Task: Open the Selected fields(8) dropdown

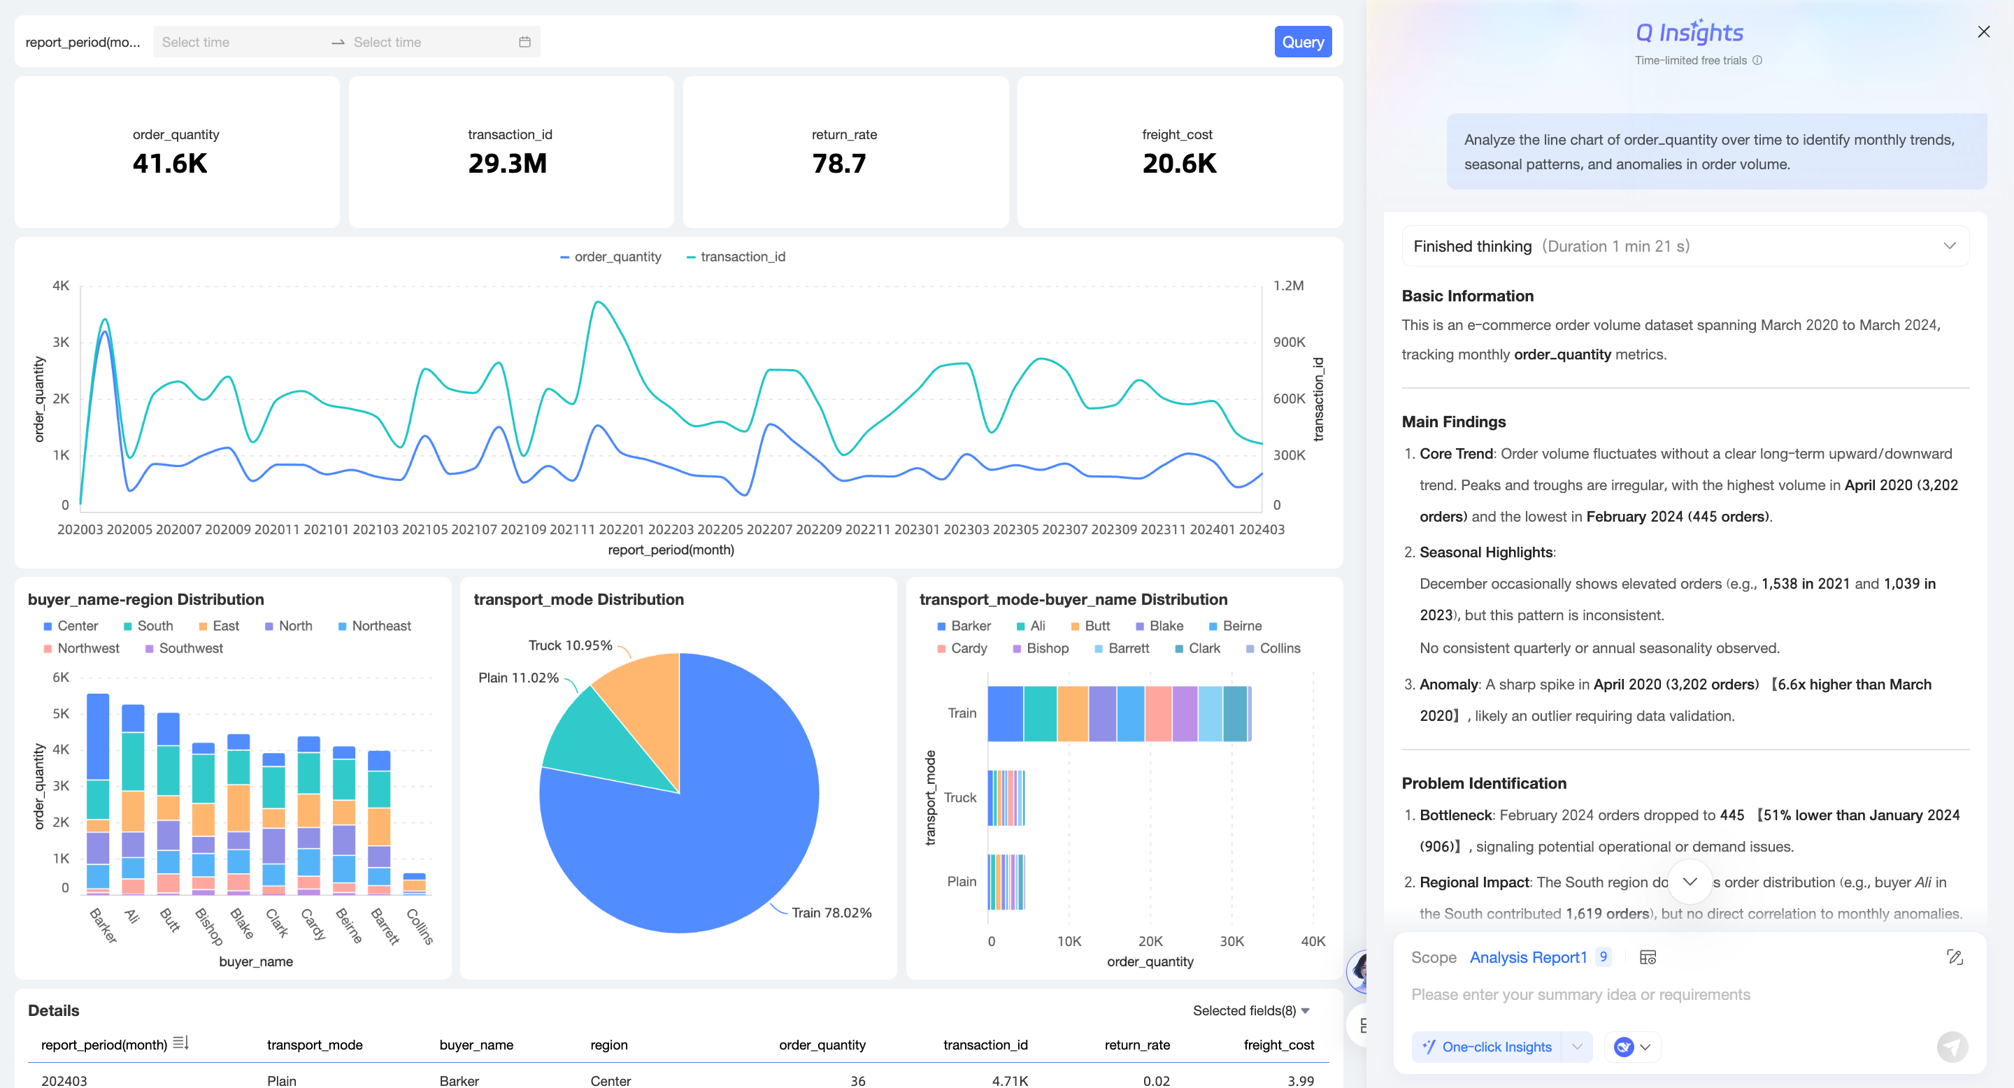Action: click(1251, 1010)
